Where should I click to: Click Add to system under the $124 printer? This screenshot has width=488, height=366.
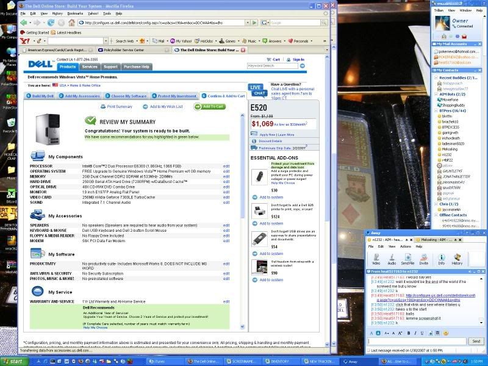pos(268,223)
